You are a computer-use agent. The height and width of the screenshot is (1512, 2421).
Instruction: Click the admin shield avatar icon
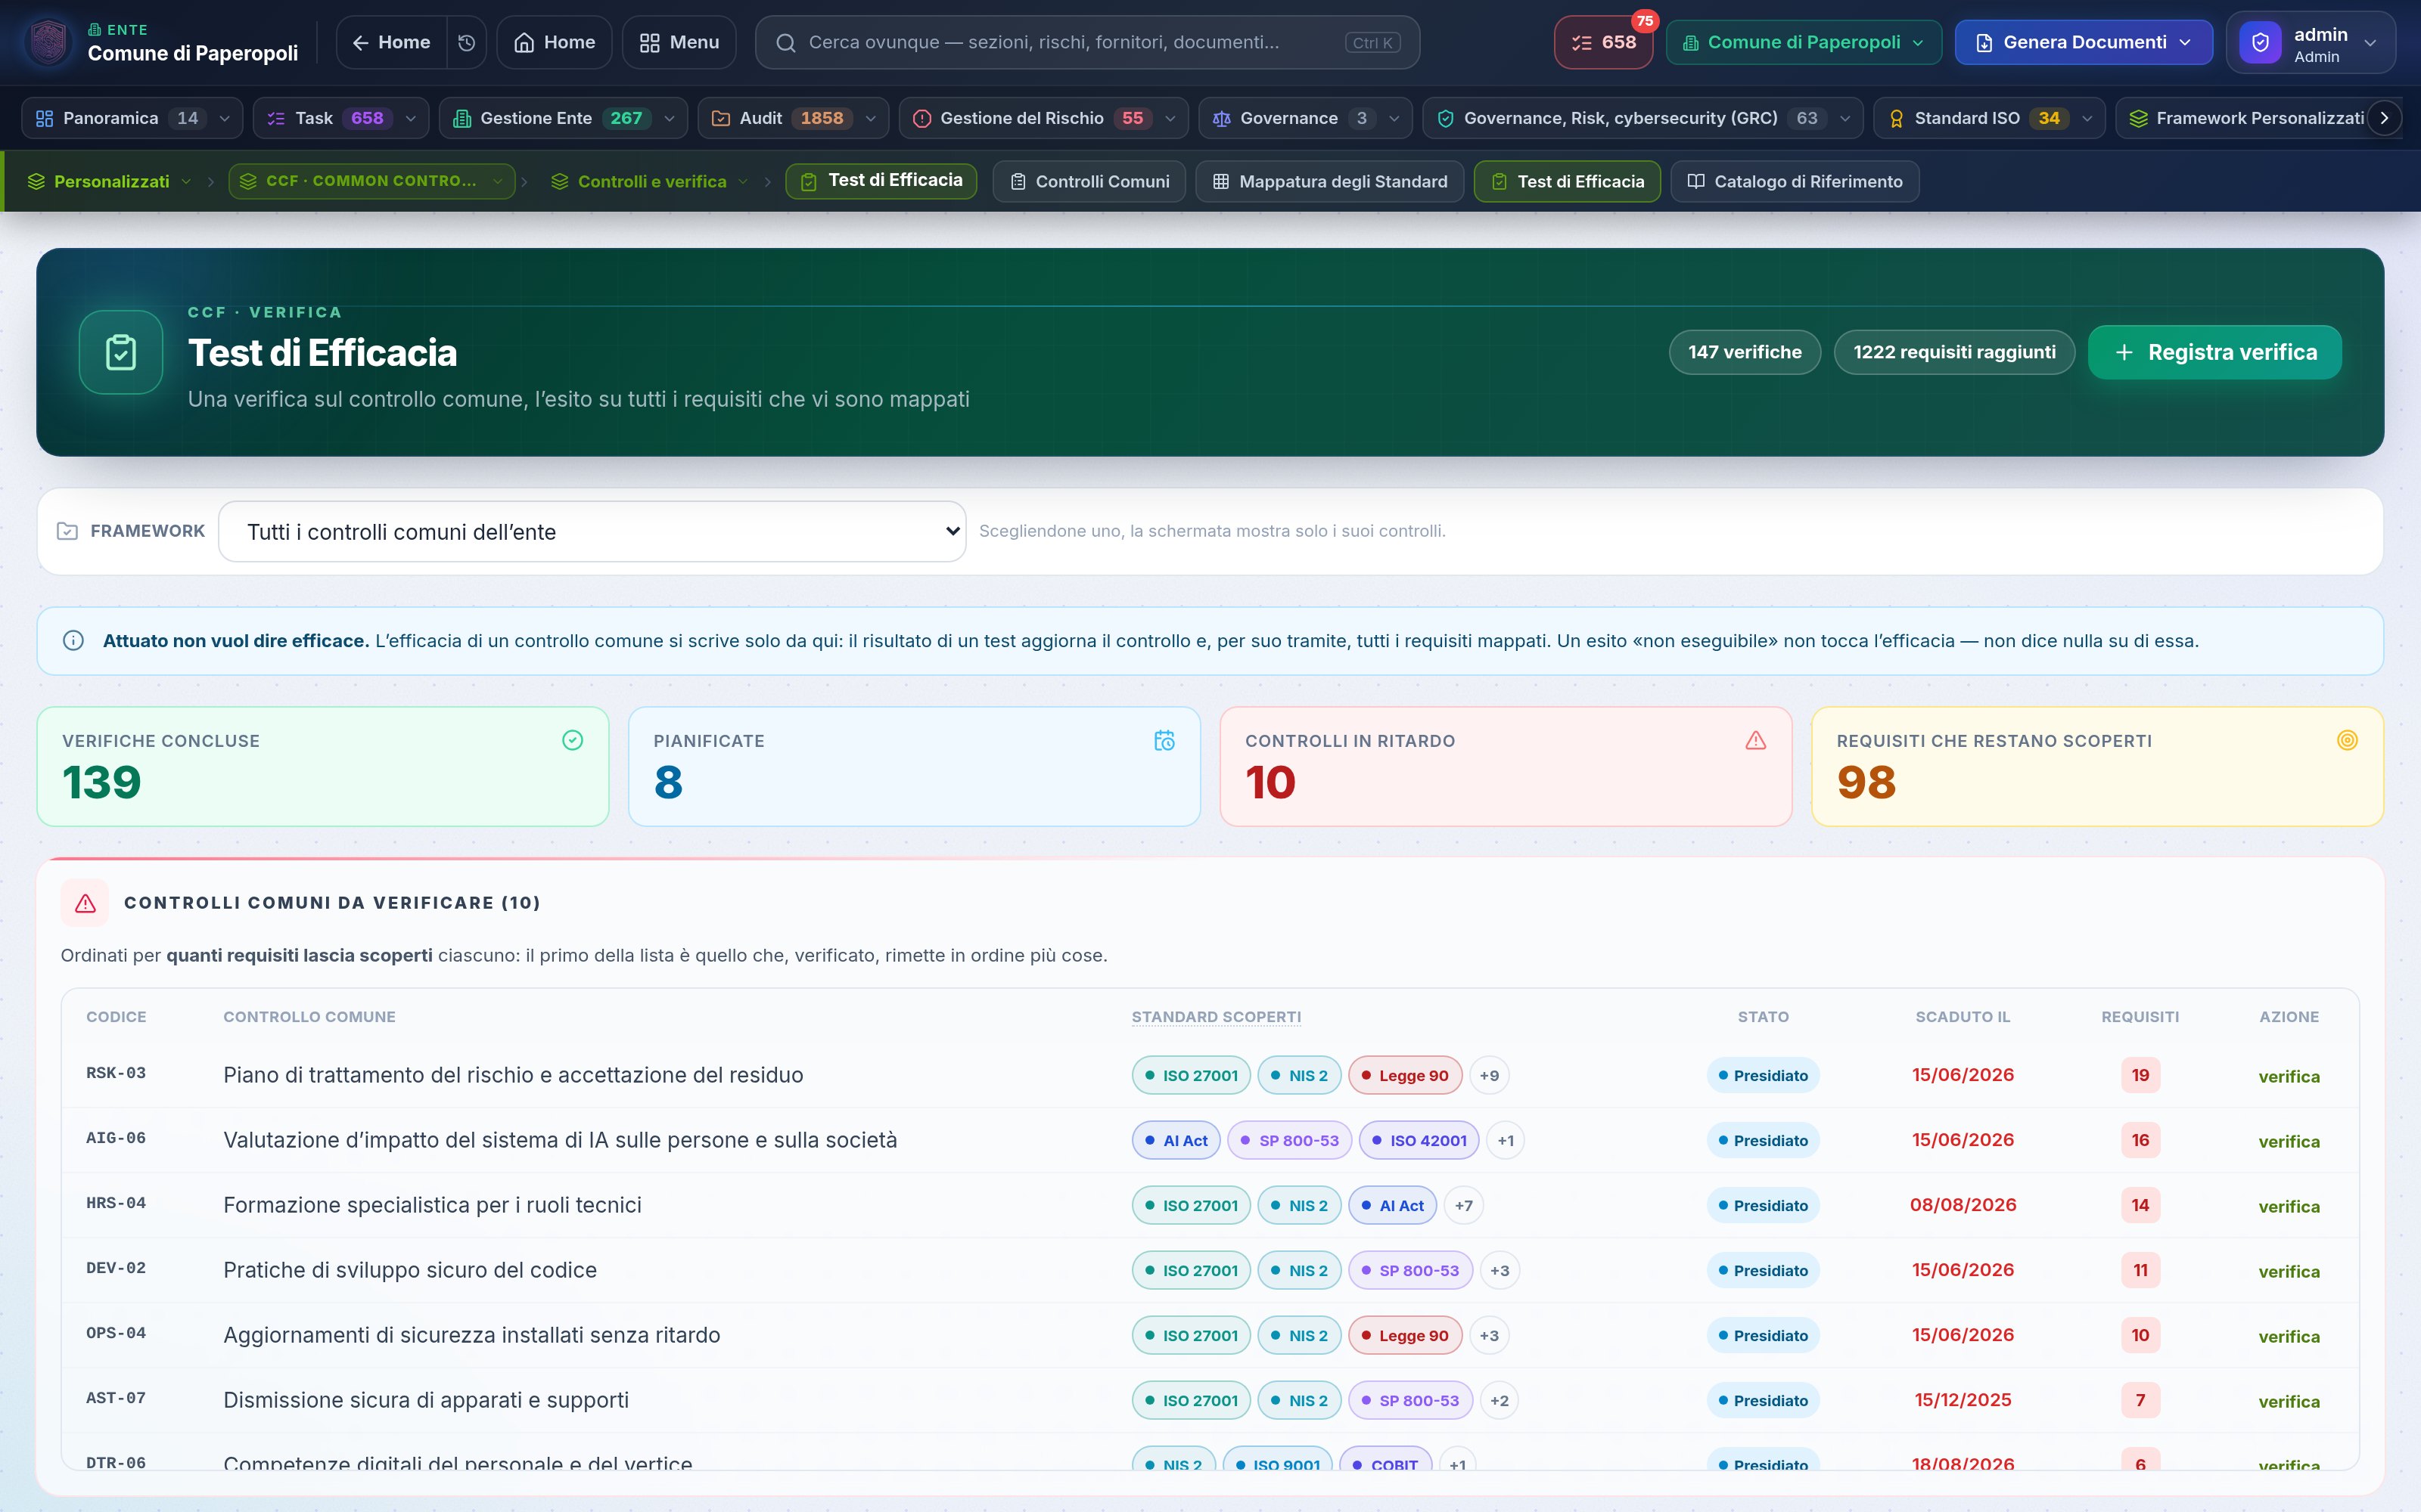click(2260, 42)
